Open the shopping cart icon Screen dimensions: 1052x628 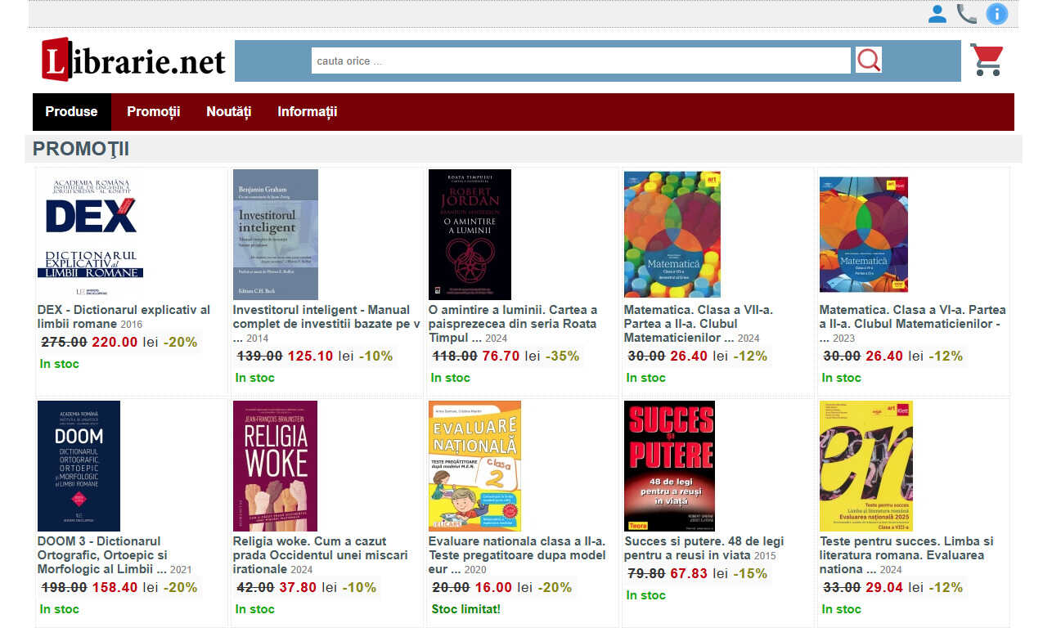(x=987, y=60)
